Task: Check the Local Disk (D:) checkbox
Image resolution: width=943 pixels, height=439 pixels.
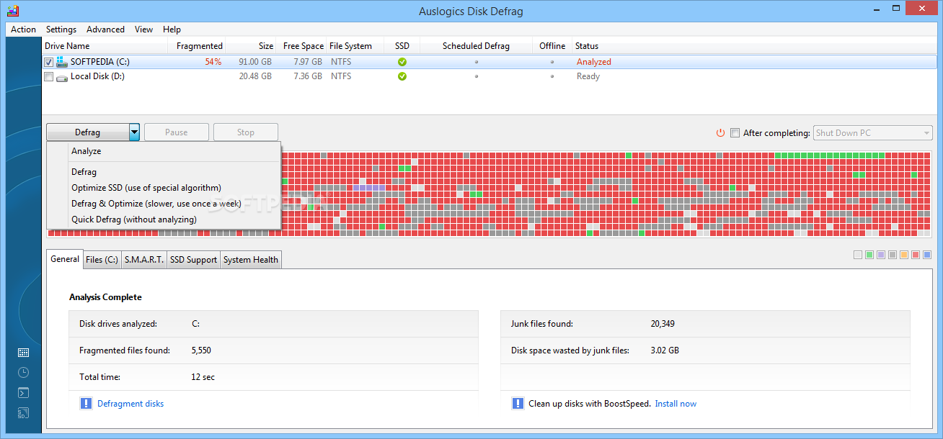Action: click(48, 76)
